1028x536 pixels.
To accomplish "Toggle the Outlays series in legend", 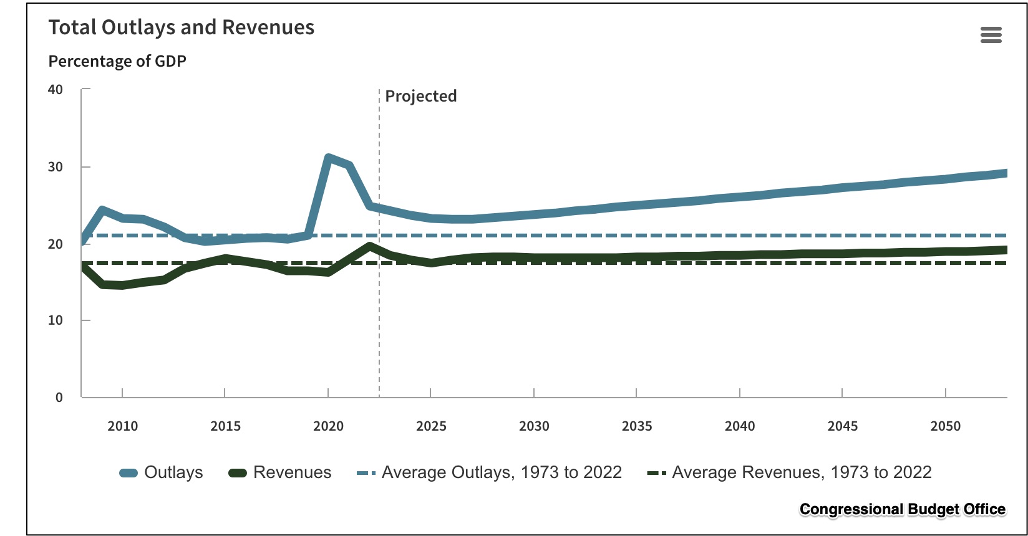I will click(x=161, y=472).
